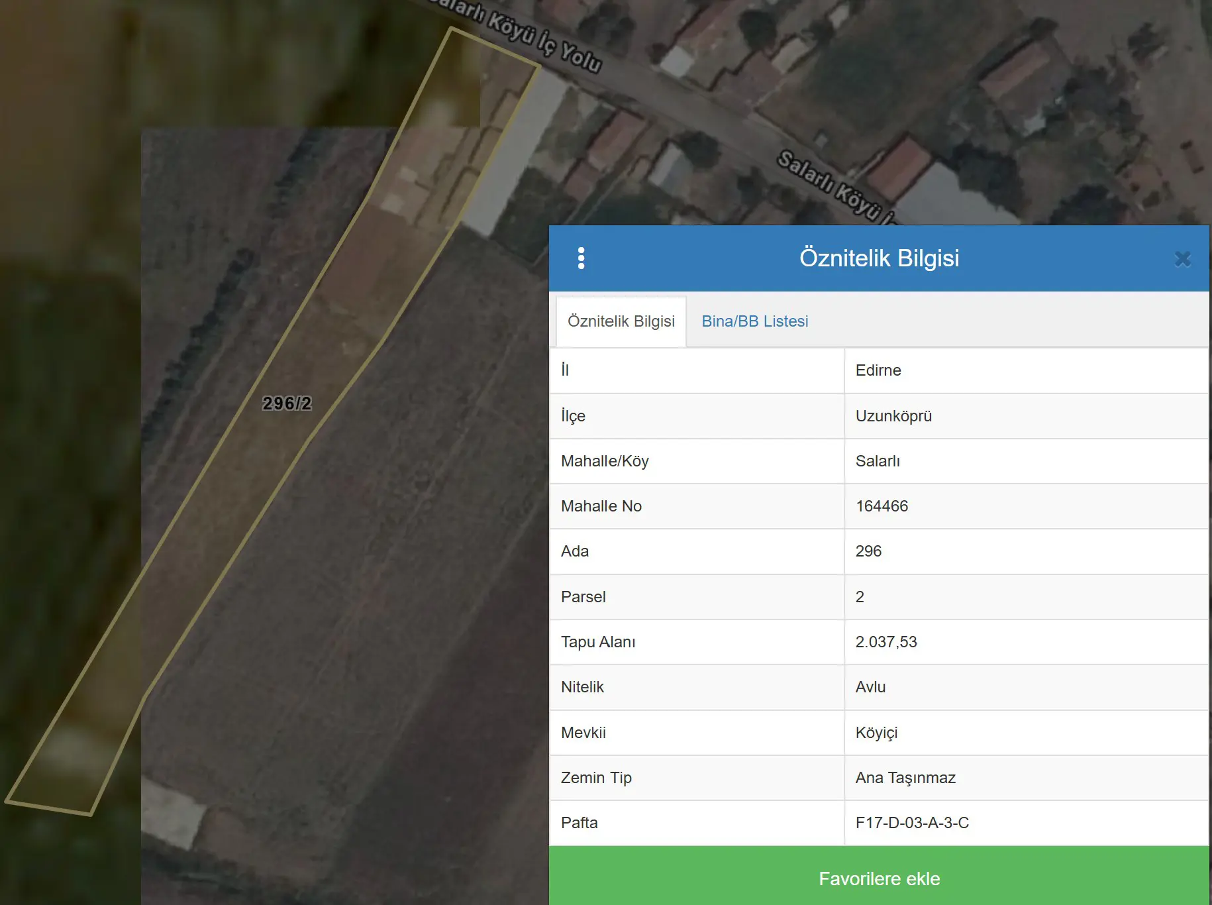Select the Öznitelik Bilgisi tab
1212x905 pixels.
[621, 321]
